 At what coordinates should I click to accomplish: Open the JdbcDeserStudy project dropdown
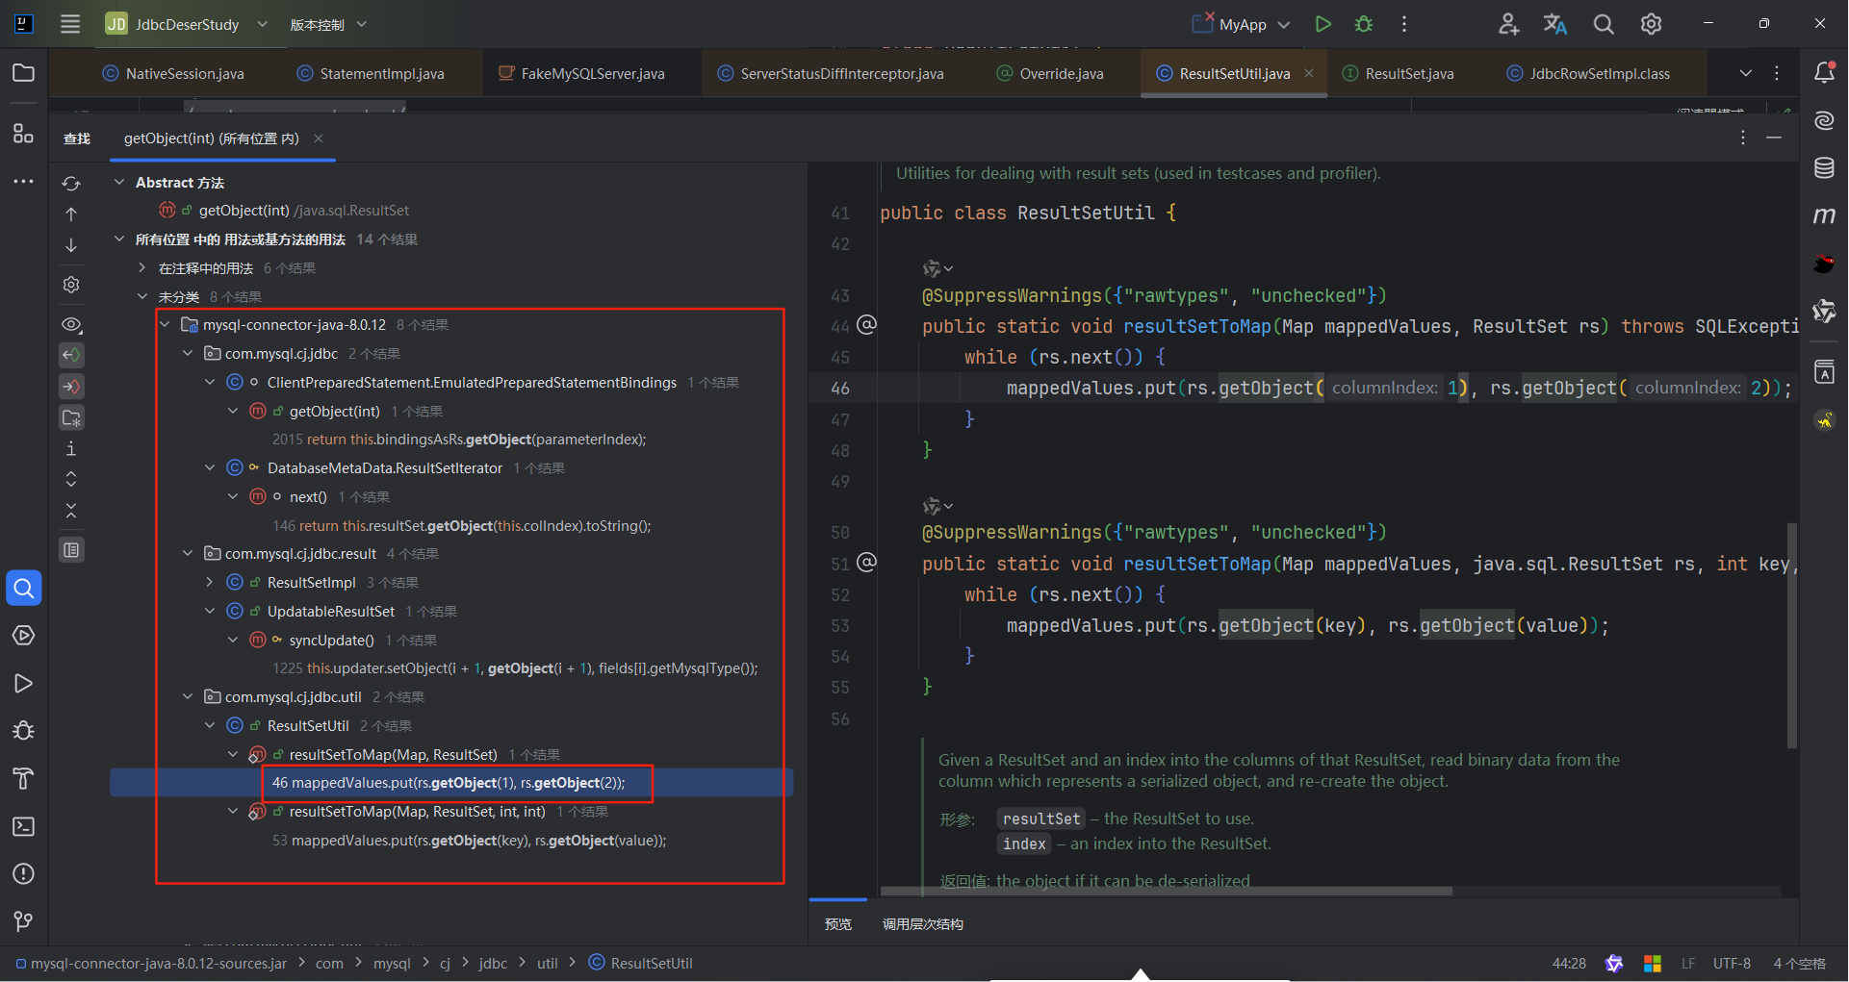[x=187, y=24]
